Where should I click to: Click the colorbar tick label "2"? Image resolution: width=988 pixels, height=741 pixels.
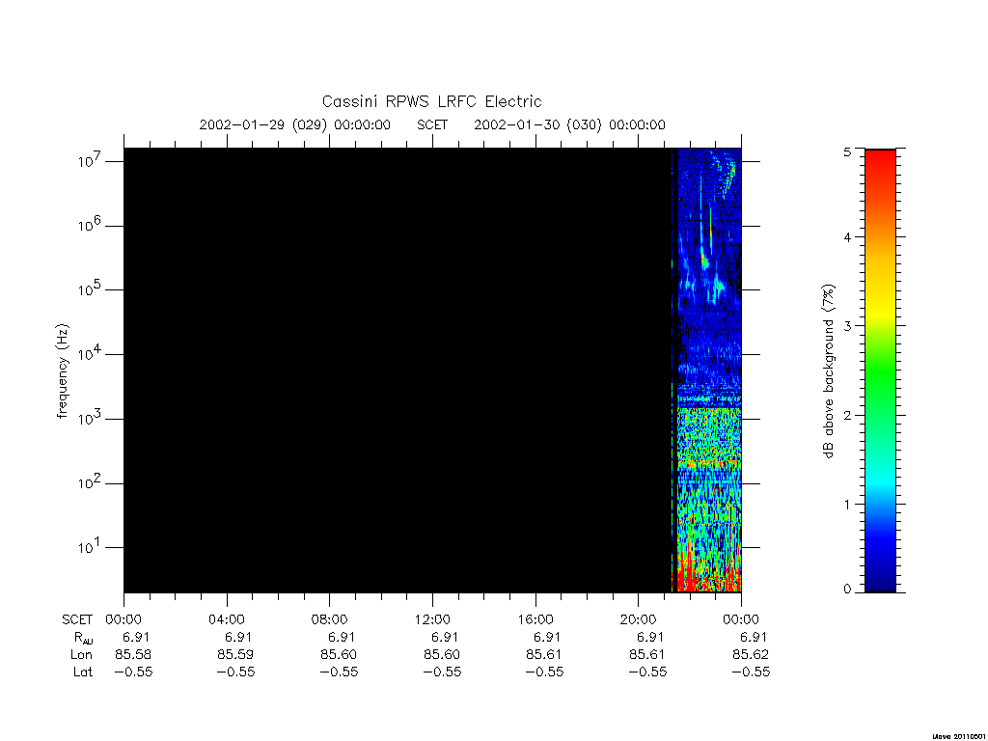tap(847, 415)
